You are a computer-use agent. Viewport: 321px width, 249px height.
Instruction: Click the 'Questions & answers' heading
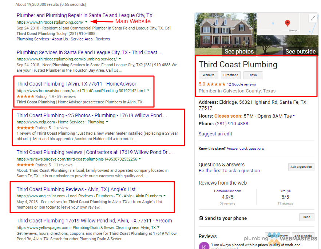click(222, 165)
